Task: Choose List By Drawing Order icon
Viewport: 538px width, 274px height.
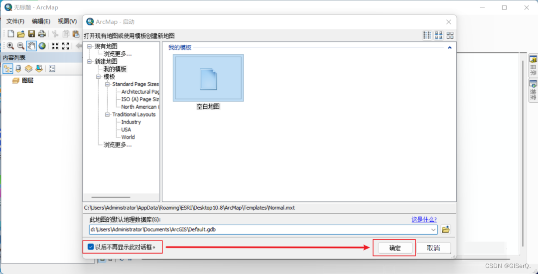Action: pos(8,69)
